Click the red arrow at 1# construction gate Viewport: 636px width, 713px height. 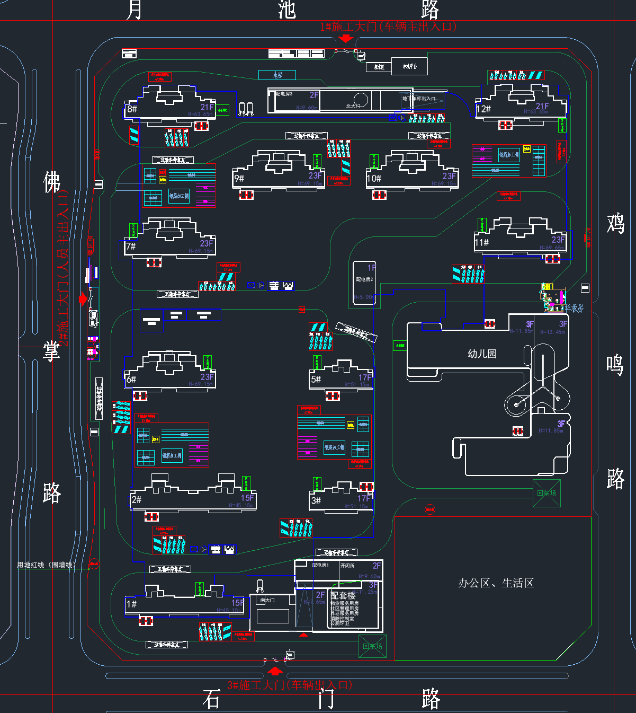[x=345, y=38]
